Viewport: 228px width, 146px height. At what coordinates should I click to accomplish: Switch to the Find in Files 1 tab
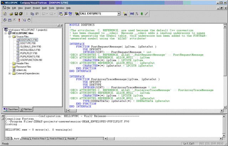39,139
